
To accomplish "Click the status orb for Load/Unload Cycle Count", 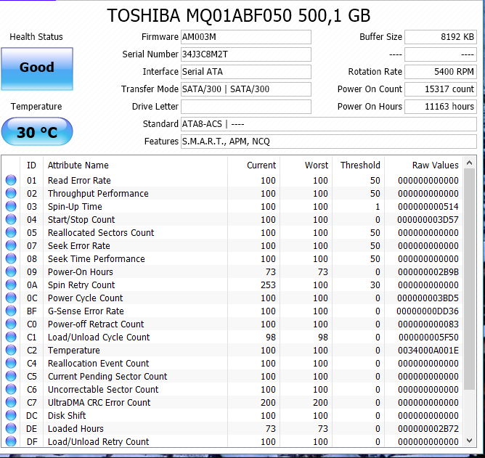I will [11, 337].
